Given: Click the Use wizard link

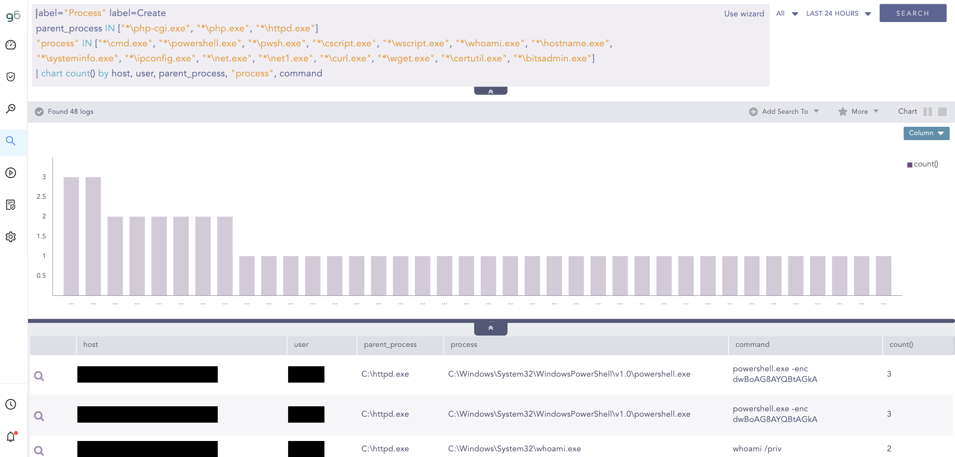Looking at the screenshot, I should 744,14.
